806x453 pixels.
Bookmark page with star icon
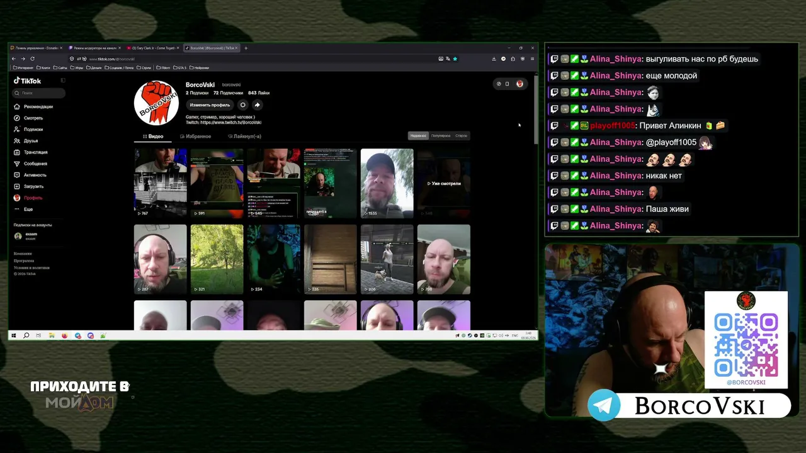pos(455,59)
